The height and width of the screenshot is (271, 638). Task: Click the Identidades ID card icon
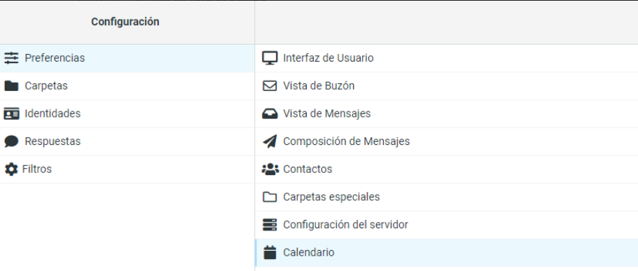pos(11,114)
